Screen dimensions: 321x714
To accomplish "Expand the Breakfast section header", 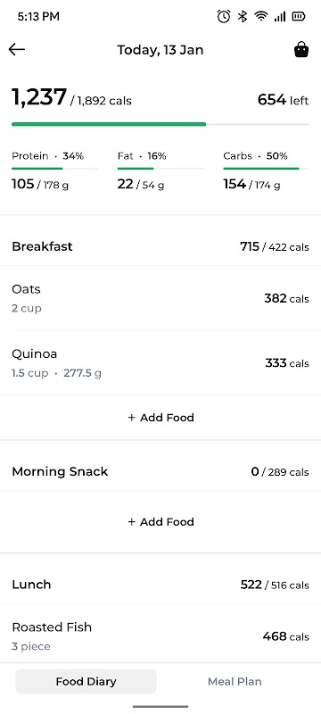I will (x=160, y=247).
